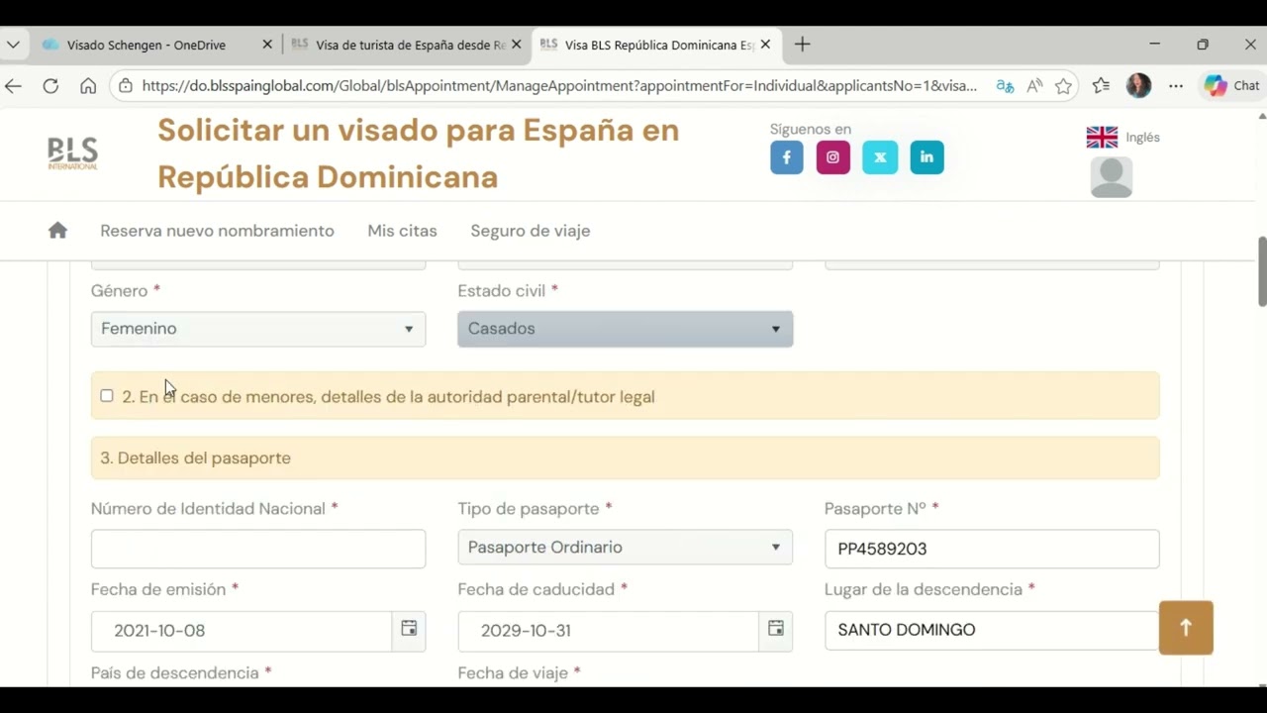1267x713 pixels.
Task: Click 'Síguenos en' text
Action: (810, 130)
